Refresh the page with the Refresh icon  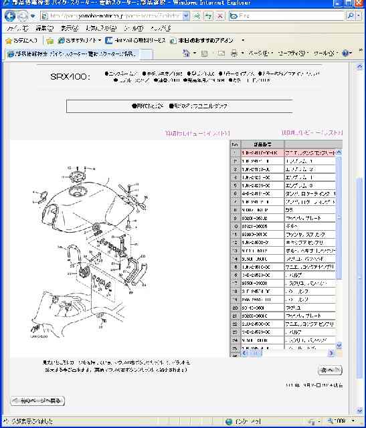(208, 16)
